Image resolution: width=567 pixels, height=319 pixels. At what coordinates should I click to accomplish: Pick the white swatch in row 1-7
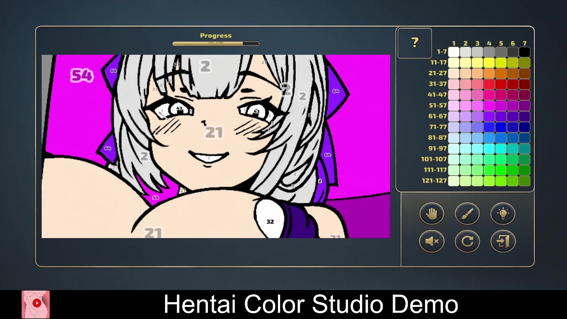(454, 52)
